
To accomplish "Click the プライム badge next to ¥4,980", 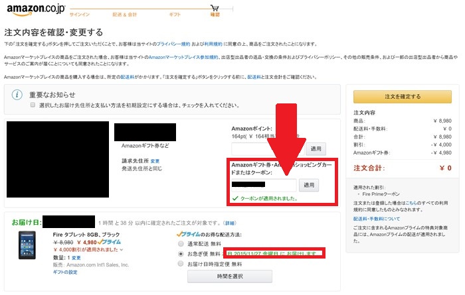I will [x=110, y=242].
